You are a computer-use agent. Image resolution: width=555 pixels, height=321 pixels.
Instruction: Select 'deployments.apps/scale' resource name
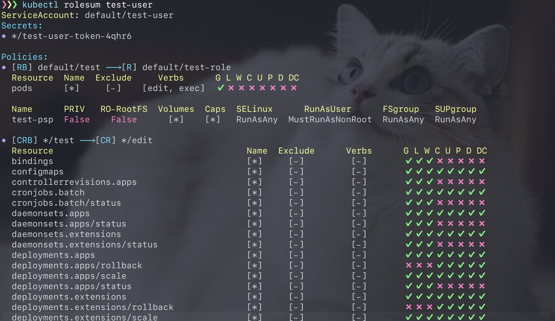[69, 276]
